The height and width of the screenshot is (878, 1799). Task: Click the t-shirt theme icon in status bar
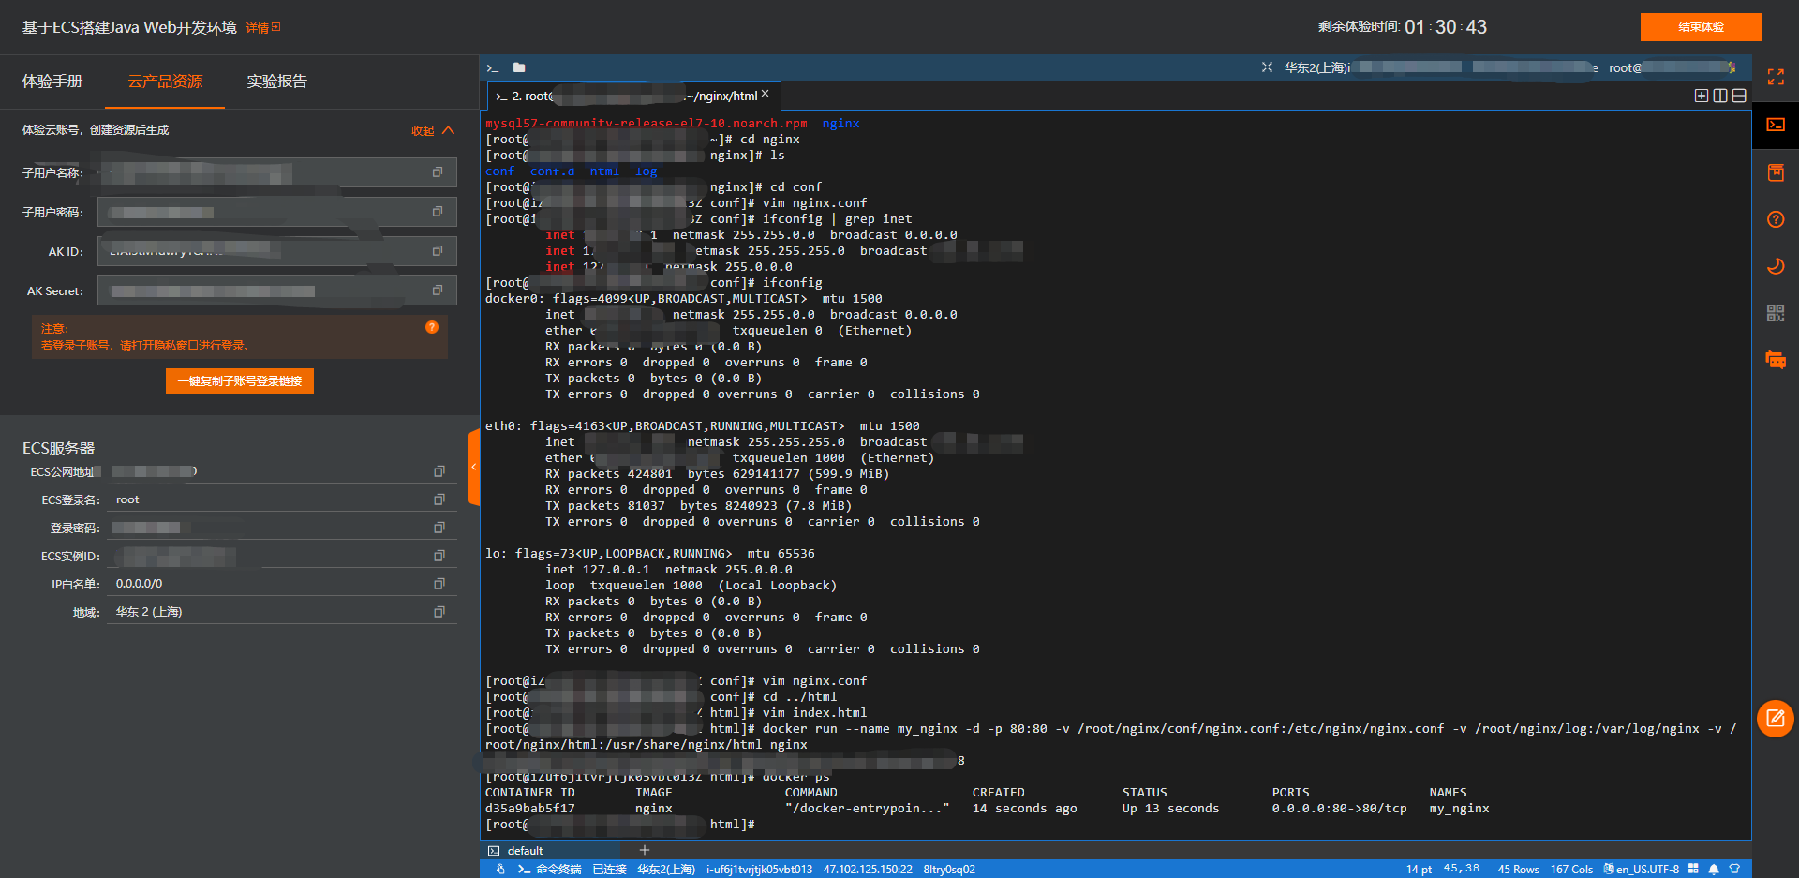click(1734, 870)
